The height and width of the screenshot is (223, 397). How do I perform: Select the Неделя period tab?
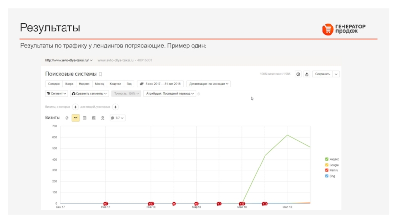point(84,84)
